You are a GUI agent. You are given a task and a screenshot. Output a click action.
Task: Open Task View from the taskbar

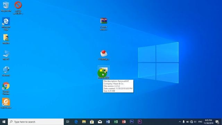pos(68,122)
